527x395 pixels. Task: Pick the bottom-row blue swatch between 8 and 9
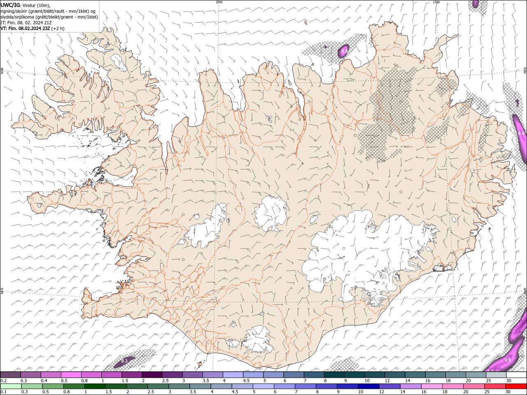[x=326, y=386]
